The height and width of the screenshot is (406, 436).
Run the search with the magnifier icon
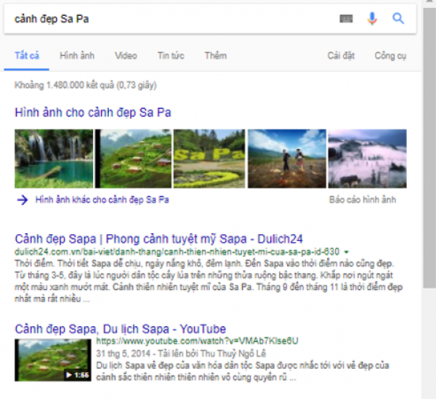(x=398, y=19)
